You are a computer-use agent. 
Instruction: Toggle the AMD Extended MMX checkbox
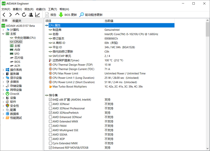click(x=50, y=121)
